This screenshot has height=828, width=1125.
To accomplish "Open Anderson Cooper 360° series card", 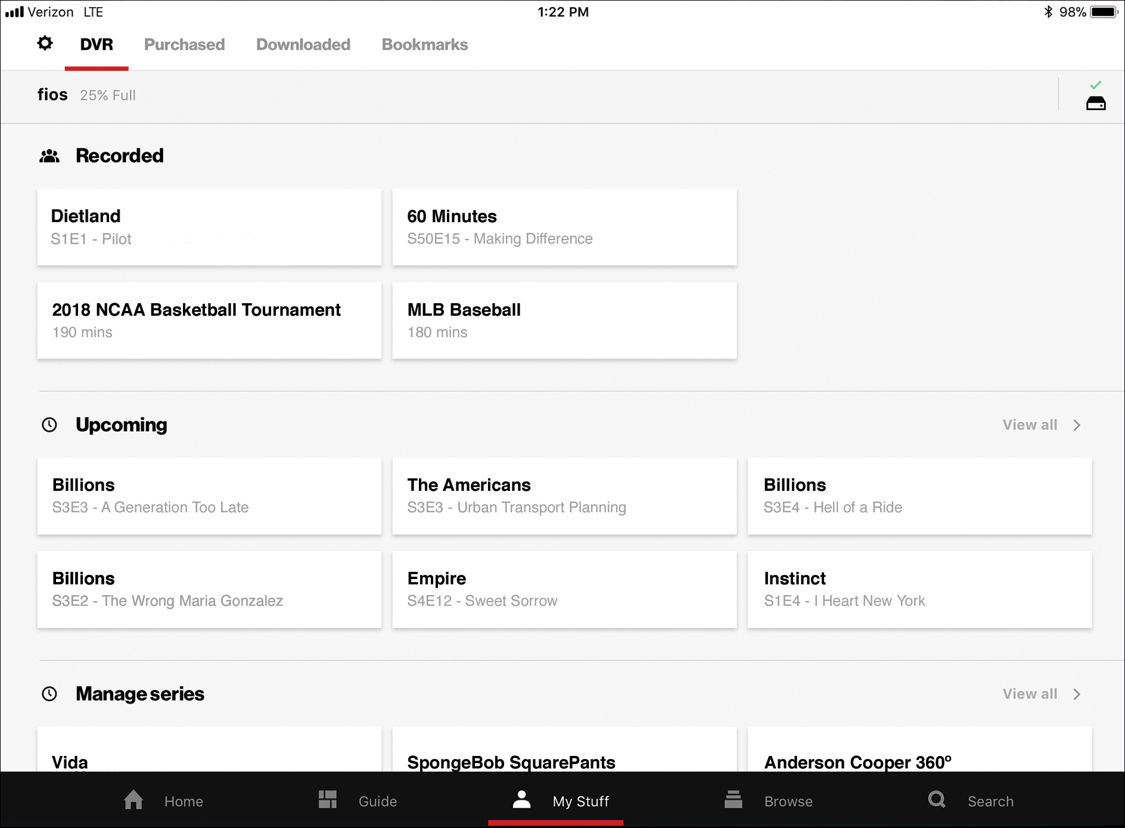I will click(919, 749).
